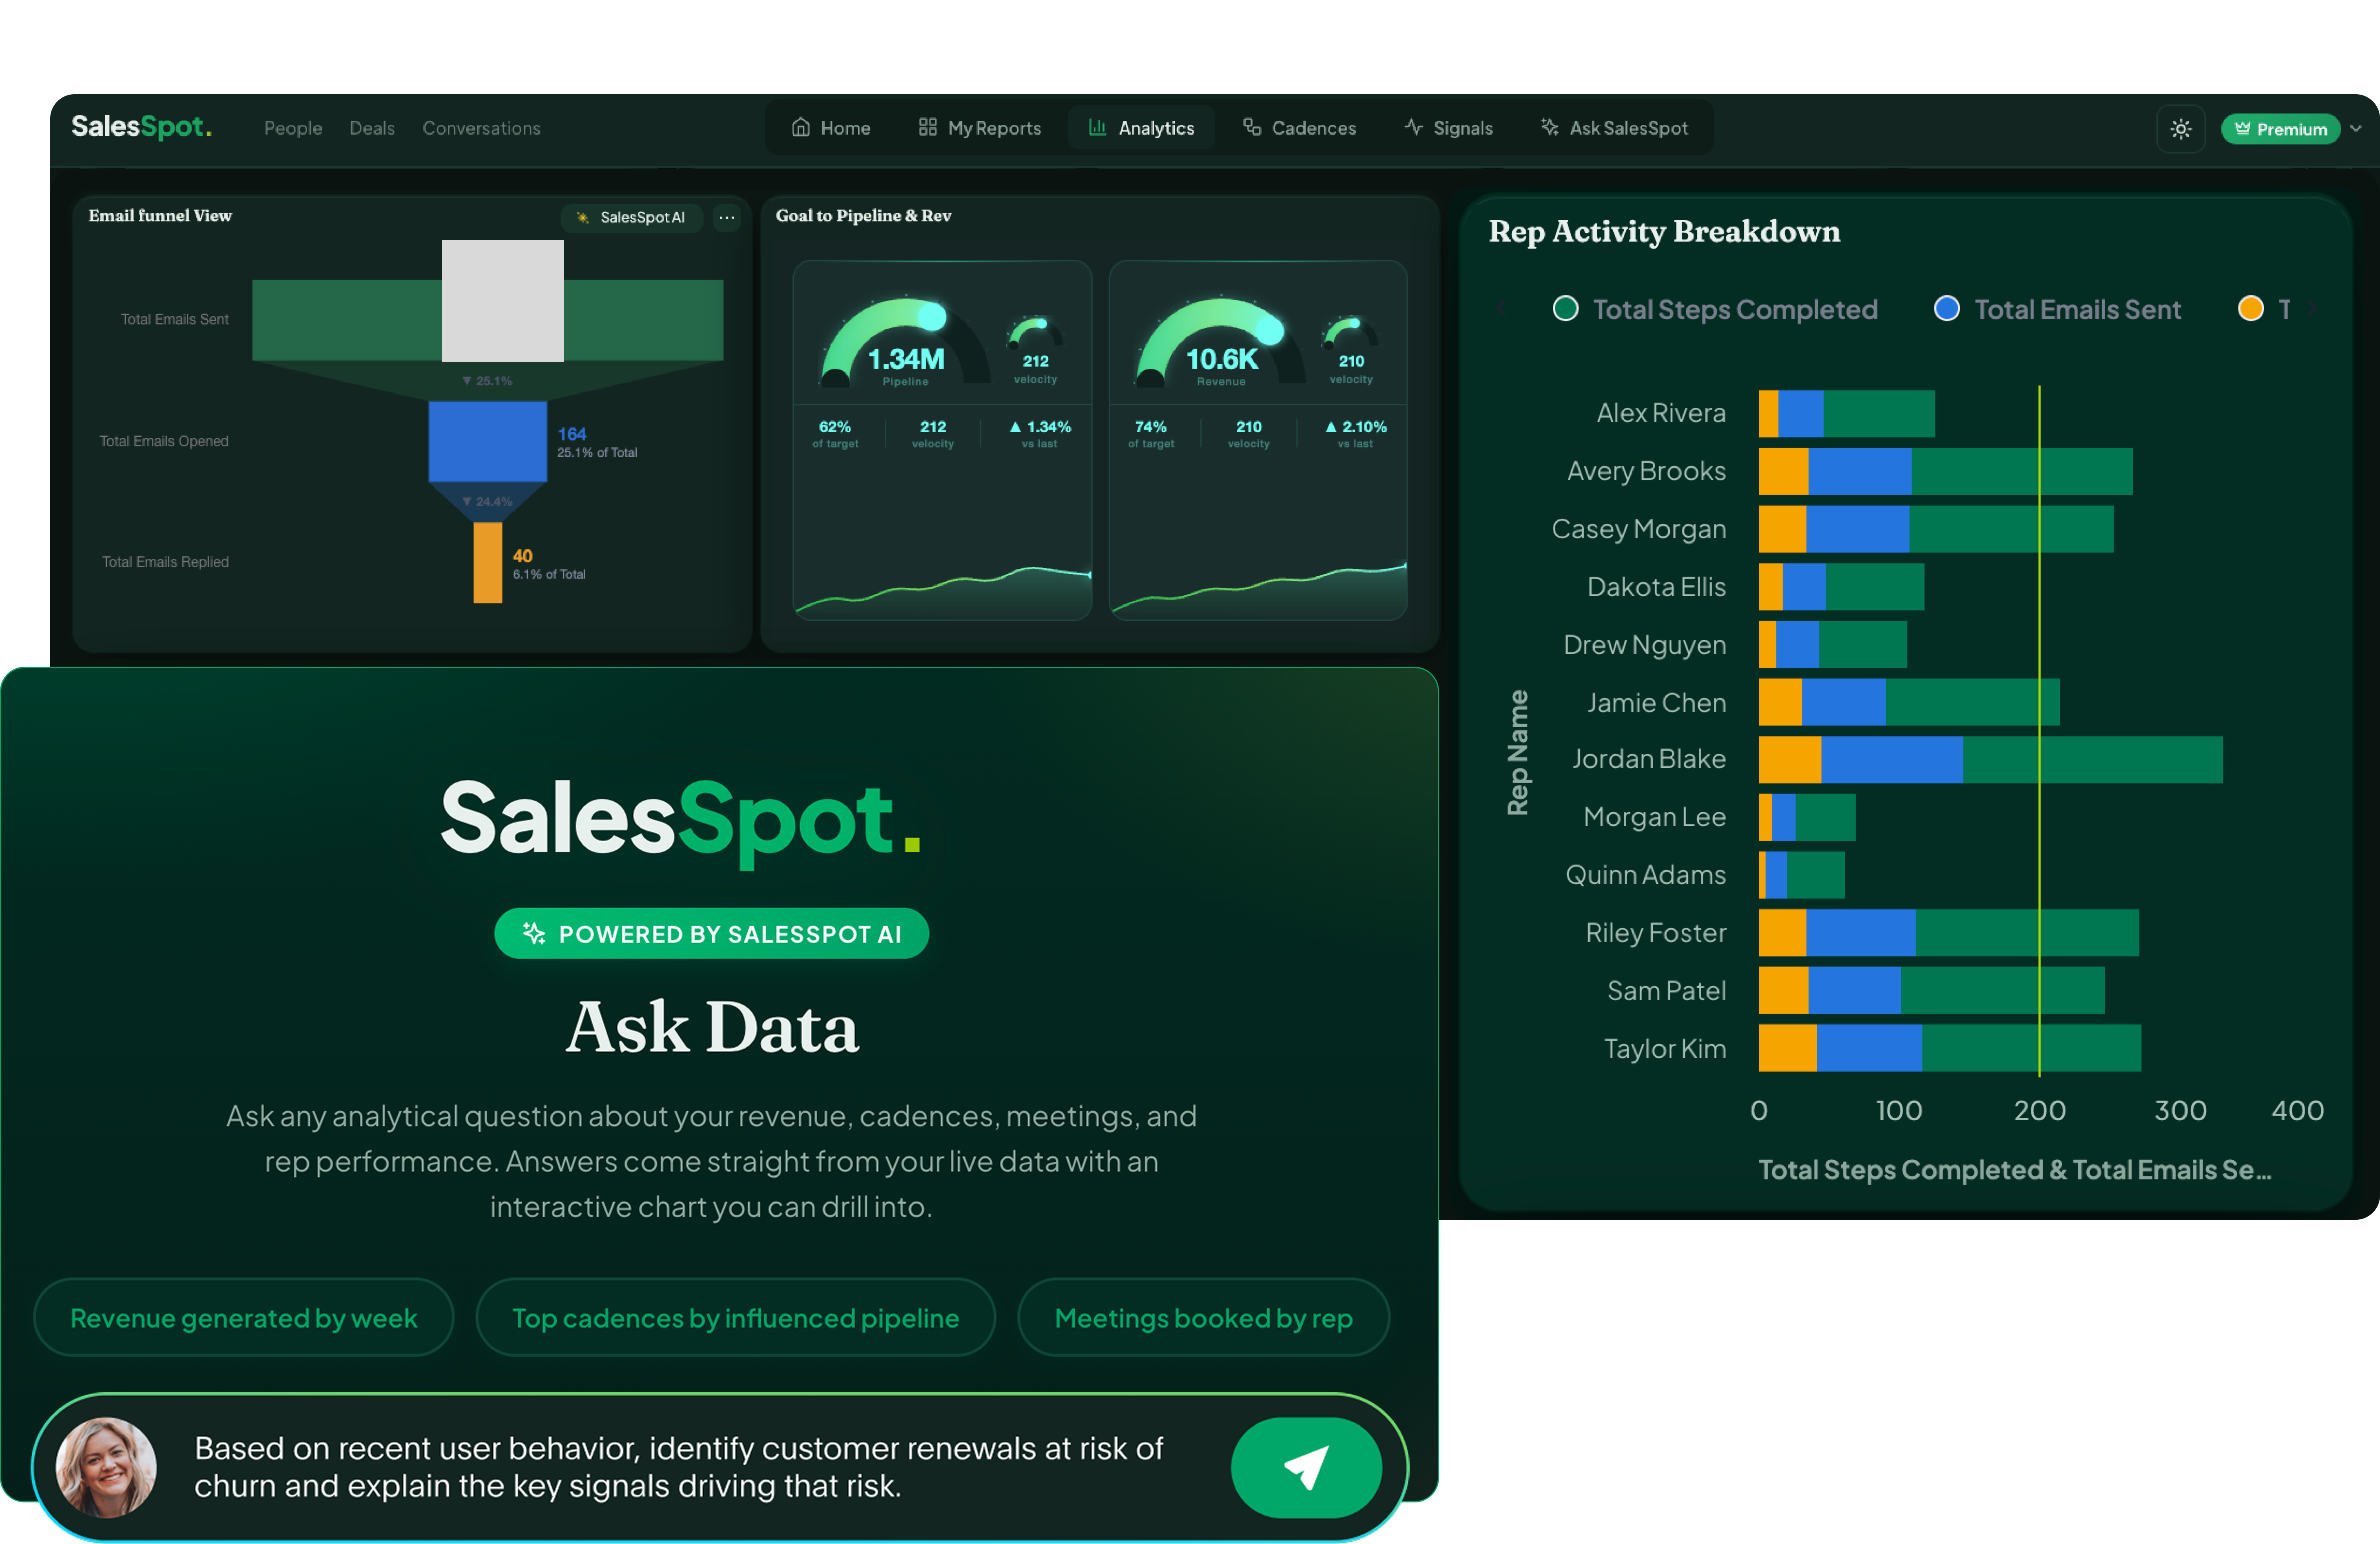This screenshot has width=2380, height=1544.
Task: Open the Signals tab
Action: point(1448,128)
